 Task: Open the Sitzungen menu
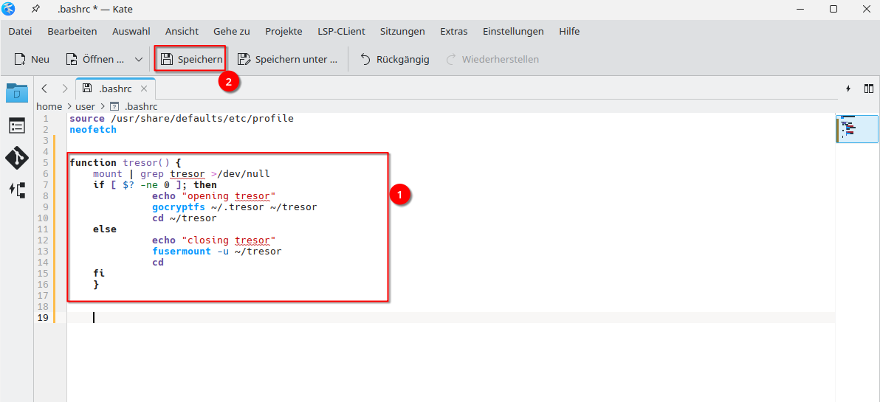(x=402, y=31)
